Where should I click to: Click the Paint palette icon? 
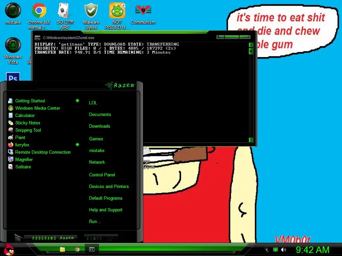(10, 137)
